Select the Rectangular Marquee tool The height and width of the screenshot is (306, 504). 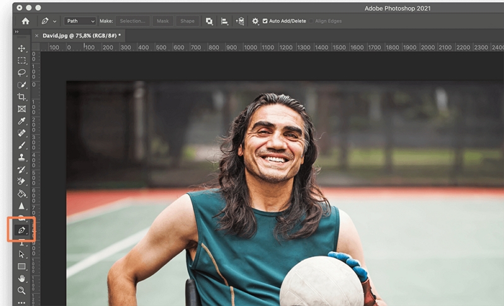(x=22, y=60)
